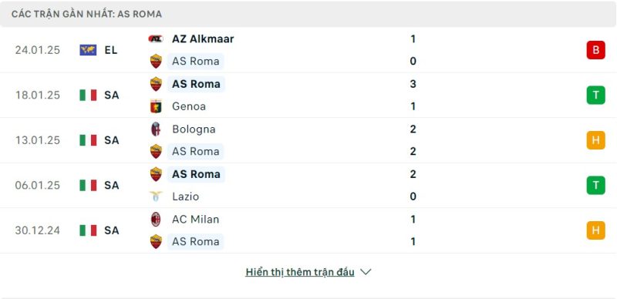The height and width of the screenshot is (299, 617).
Task: Click the AZ Alkmaar club logo
Action: point(156,39)
